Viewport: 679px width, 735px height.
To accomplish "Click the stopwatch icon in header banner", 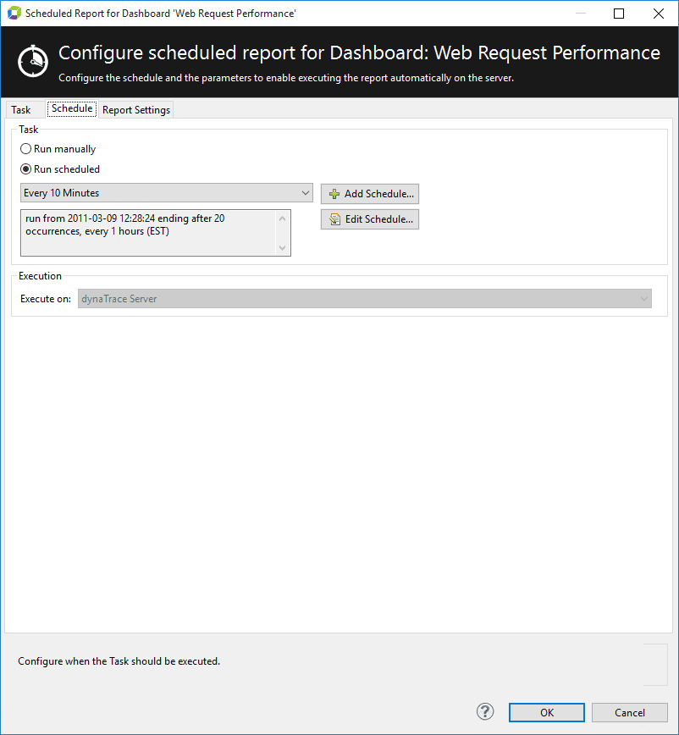I will [x=33, y=61].
